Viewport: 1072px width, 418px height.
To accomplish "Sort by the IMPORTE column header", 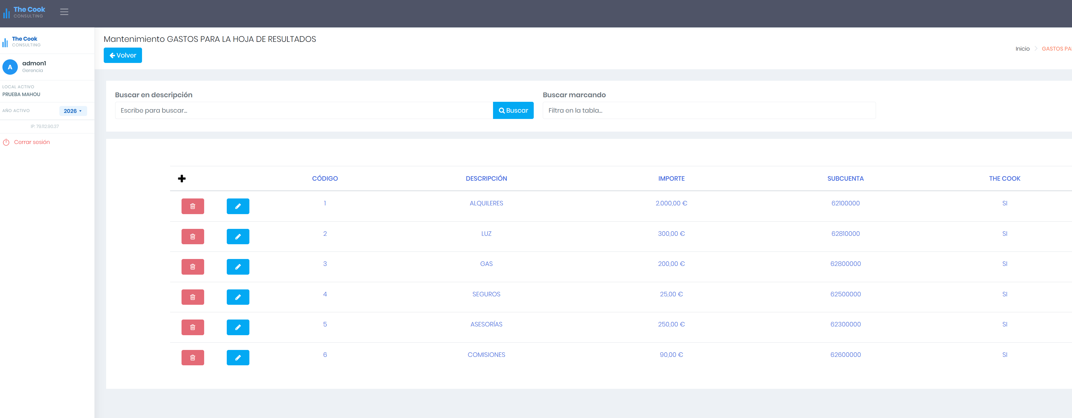I will 671,179.
